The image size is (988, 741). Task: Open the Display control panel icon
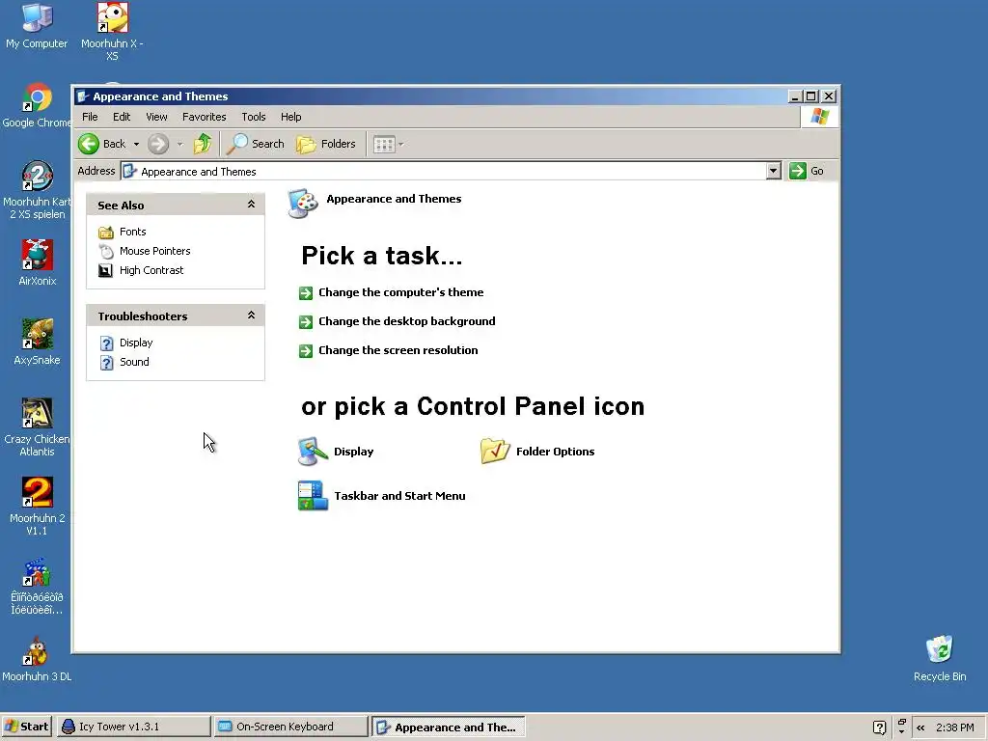pyautogui.click(x=313, y=452)
